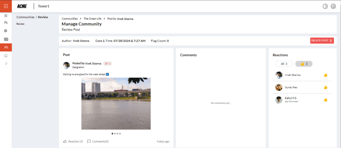Click the Comments(0) speech bubble

click(x=89, y=141)
